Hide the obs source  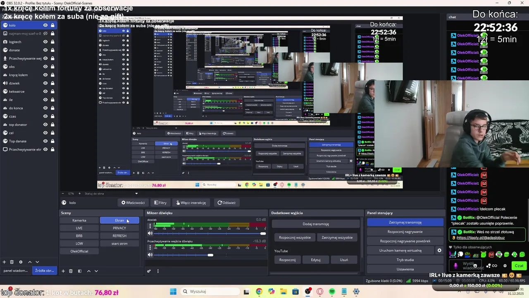click(x=45, y=67)
